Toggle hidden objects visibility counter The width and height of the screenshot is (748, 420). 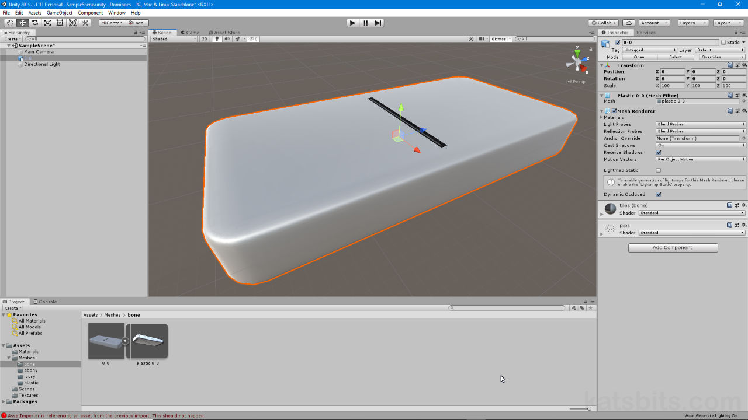[253, 39]
